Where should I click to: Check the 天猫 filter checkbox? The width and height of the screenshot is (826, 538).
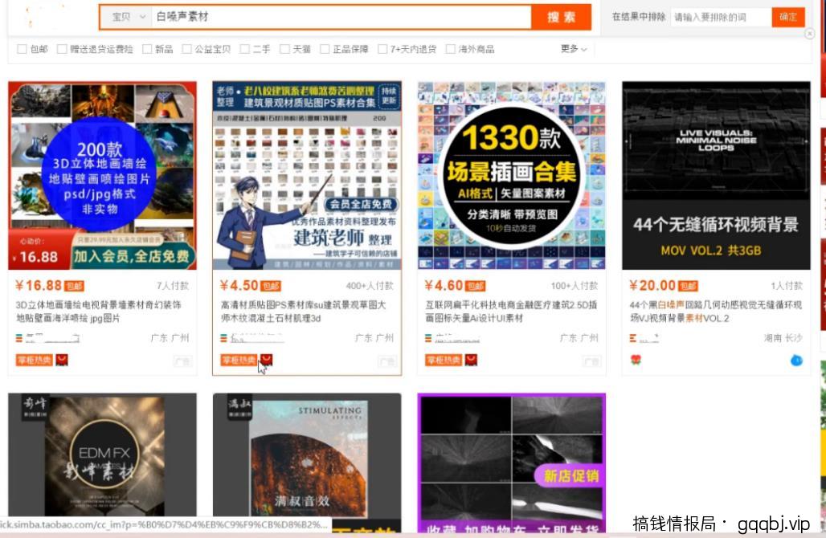click(284, 48)
